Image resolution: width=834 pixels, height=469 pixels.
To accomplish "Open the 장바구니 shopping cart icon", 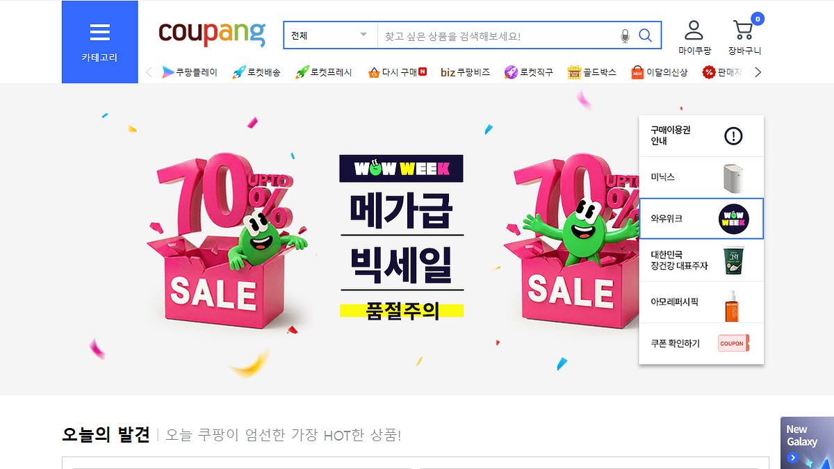I will coord(744,38).
